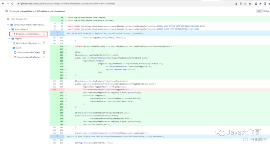Select the ServiceInstancePreDeregi... file in the tree
The height and width of the screenshot is (144, 270).
click(x=29, y=52)
